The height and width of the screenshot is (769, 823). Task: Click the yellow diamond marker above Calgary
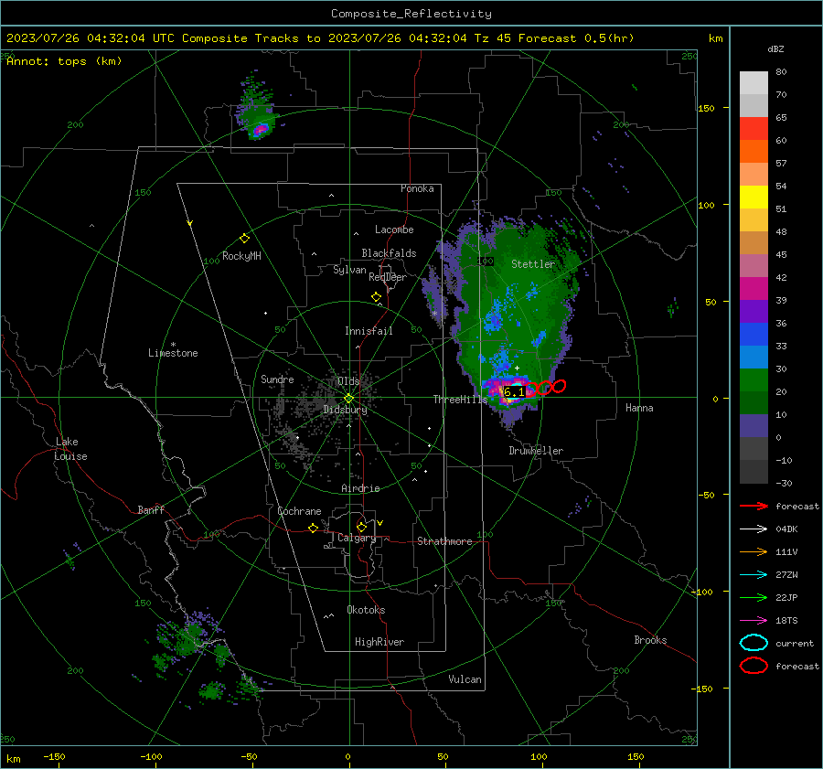pos(361,527)
